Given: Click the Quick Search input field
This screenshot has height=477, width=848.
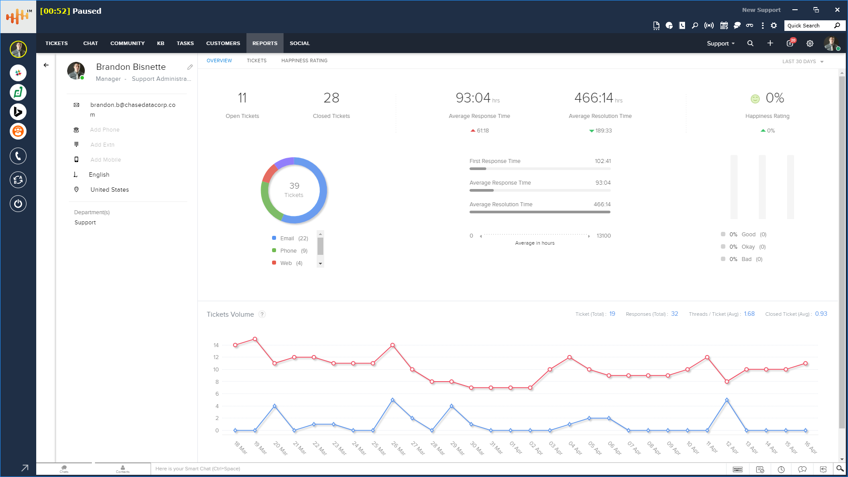Looking at the screenshot, I should 809,26.
